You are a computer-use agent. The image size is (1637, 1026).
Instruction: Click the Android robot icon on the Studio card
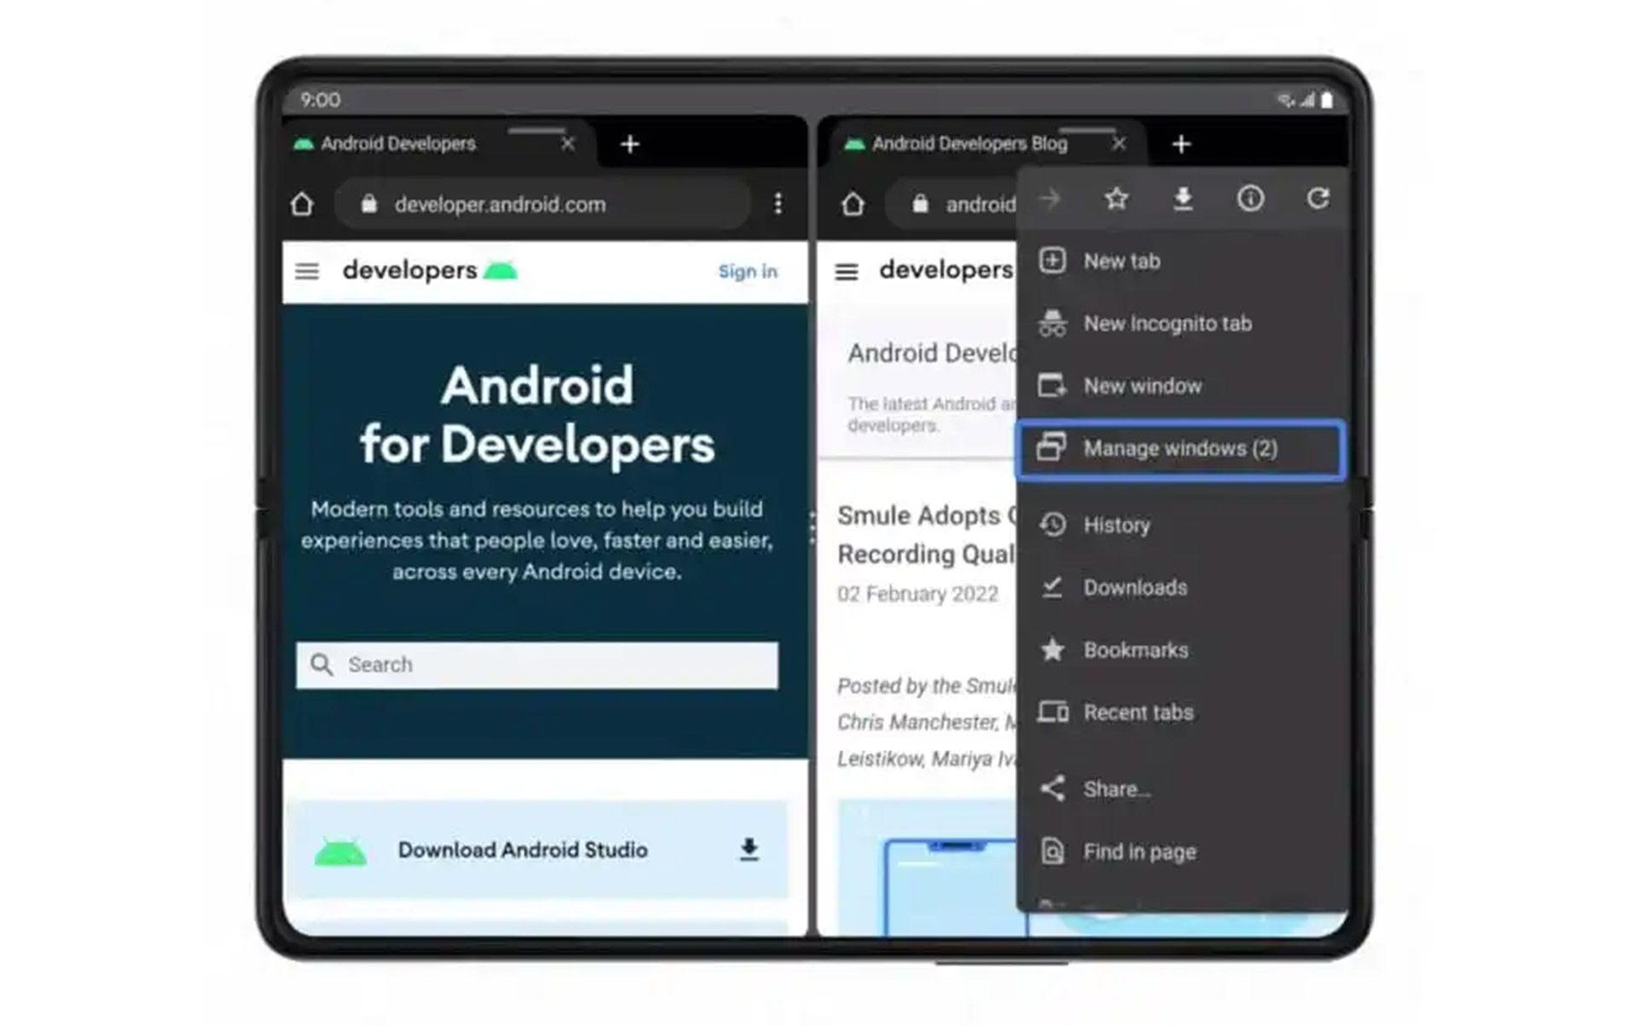tap(340, 851)
